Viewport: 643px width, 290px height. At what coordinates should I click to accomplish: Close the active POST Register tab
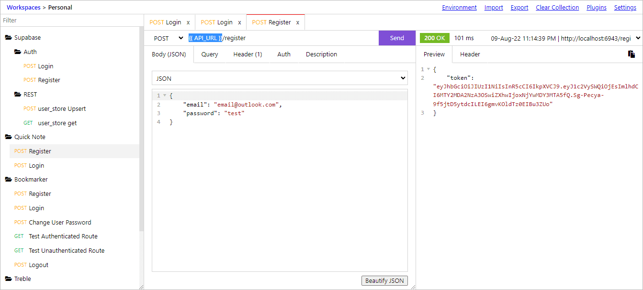(x=298, y=22)
